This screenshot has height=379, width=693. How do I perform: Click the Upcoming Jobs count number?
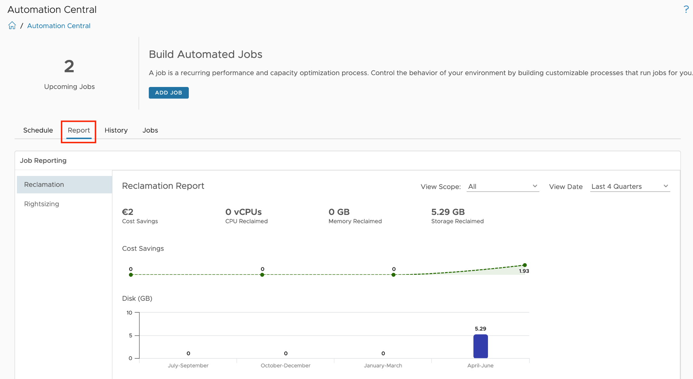tap(69, 66)
